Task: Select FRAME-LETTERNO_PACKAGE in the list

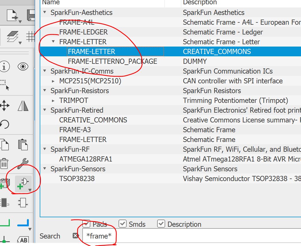Action: 112,61
